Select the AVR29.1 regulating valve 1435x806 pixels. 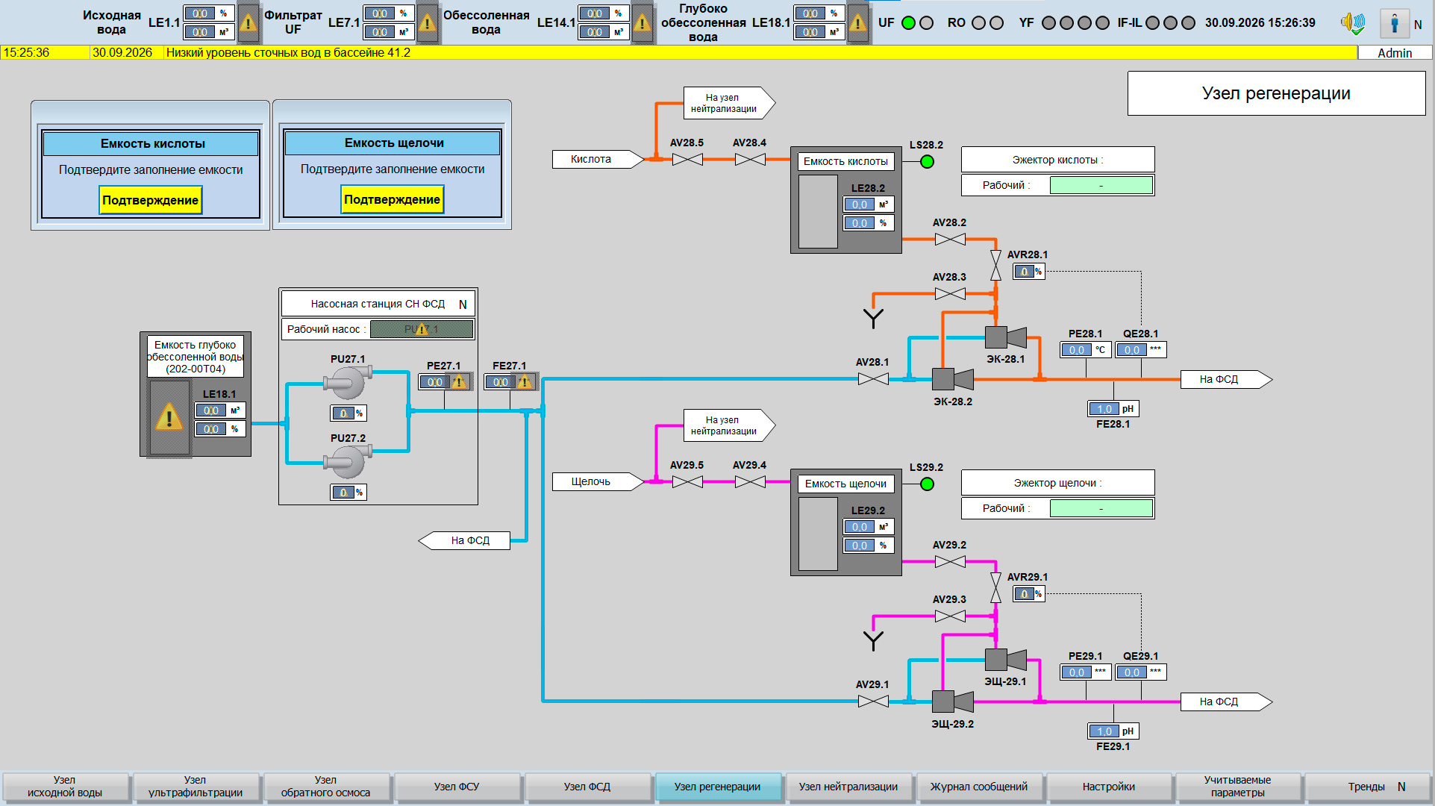(995, 588)
